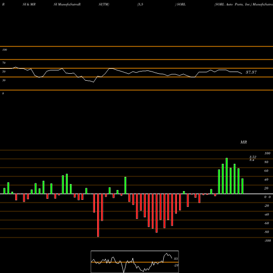This screenshot has width=273, height=273.
Task: Click the SI MunafaSutraR header text
Action: tap(67, 4)
